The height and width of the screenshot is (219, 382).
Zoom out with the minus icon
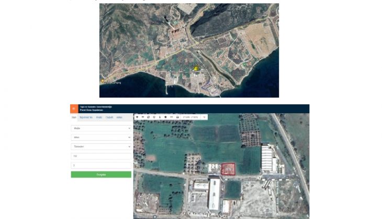pyautogui.click(x=143, y=117)
